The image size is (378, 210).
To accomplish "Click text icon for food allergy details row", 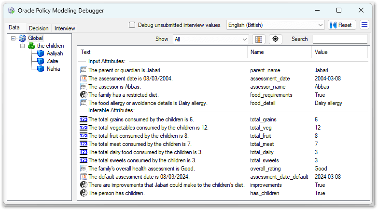I will click(84, 103).
